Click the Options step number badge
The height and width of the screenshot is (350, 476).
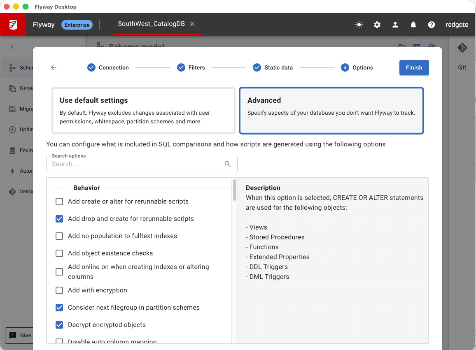[x=345, y=67]
